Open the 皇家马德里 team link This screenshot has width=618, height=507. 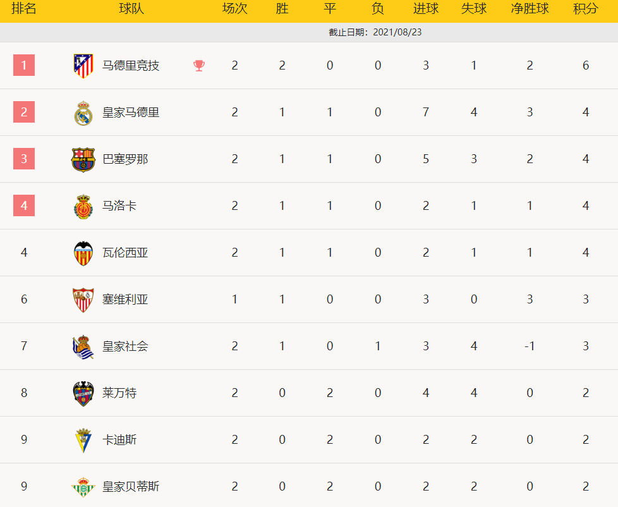click(x=131, y=113)
